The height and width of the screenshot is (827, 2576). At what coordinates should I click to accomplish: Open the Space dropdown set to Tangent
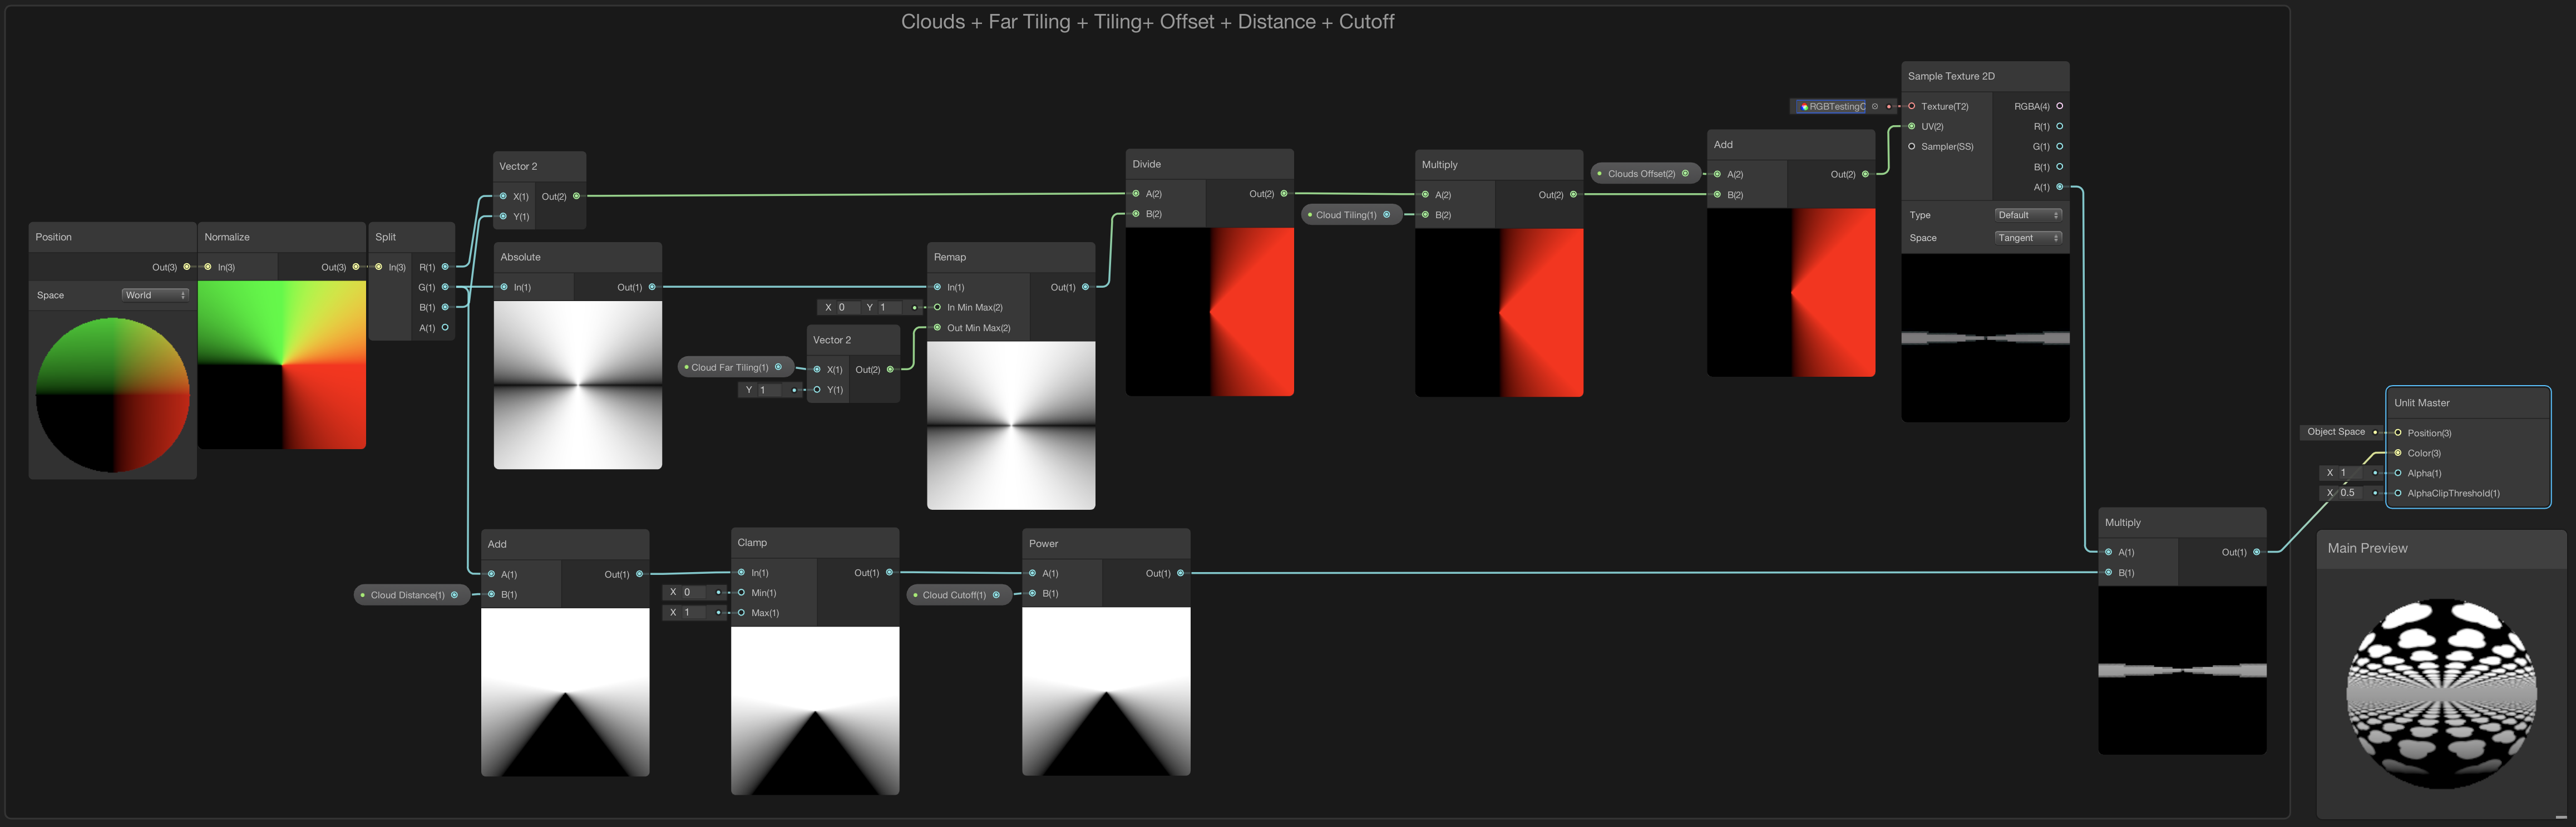[2028, 238]
